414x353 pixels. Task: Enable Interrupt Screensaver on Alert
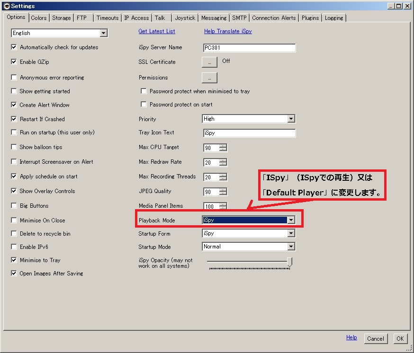14,161
